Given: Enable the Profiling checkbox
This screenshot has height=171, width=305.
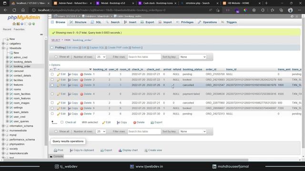Looking at the screenshot, I should (52, 47).
